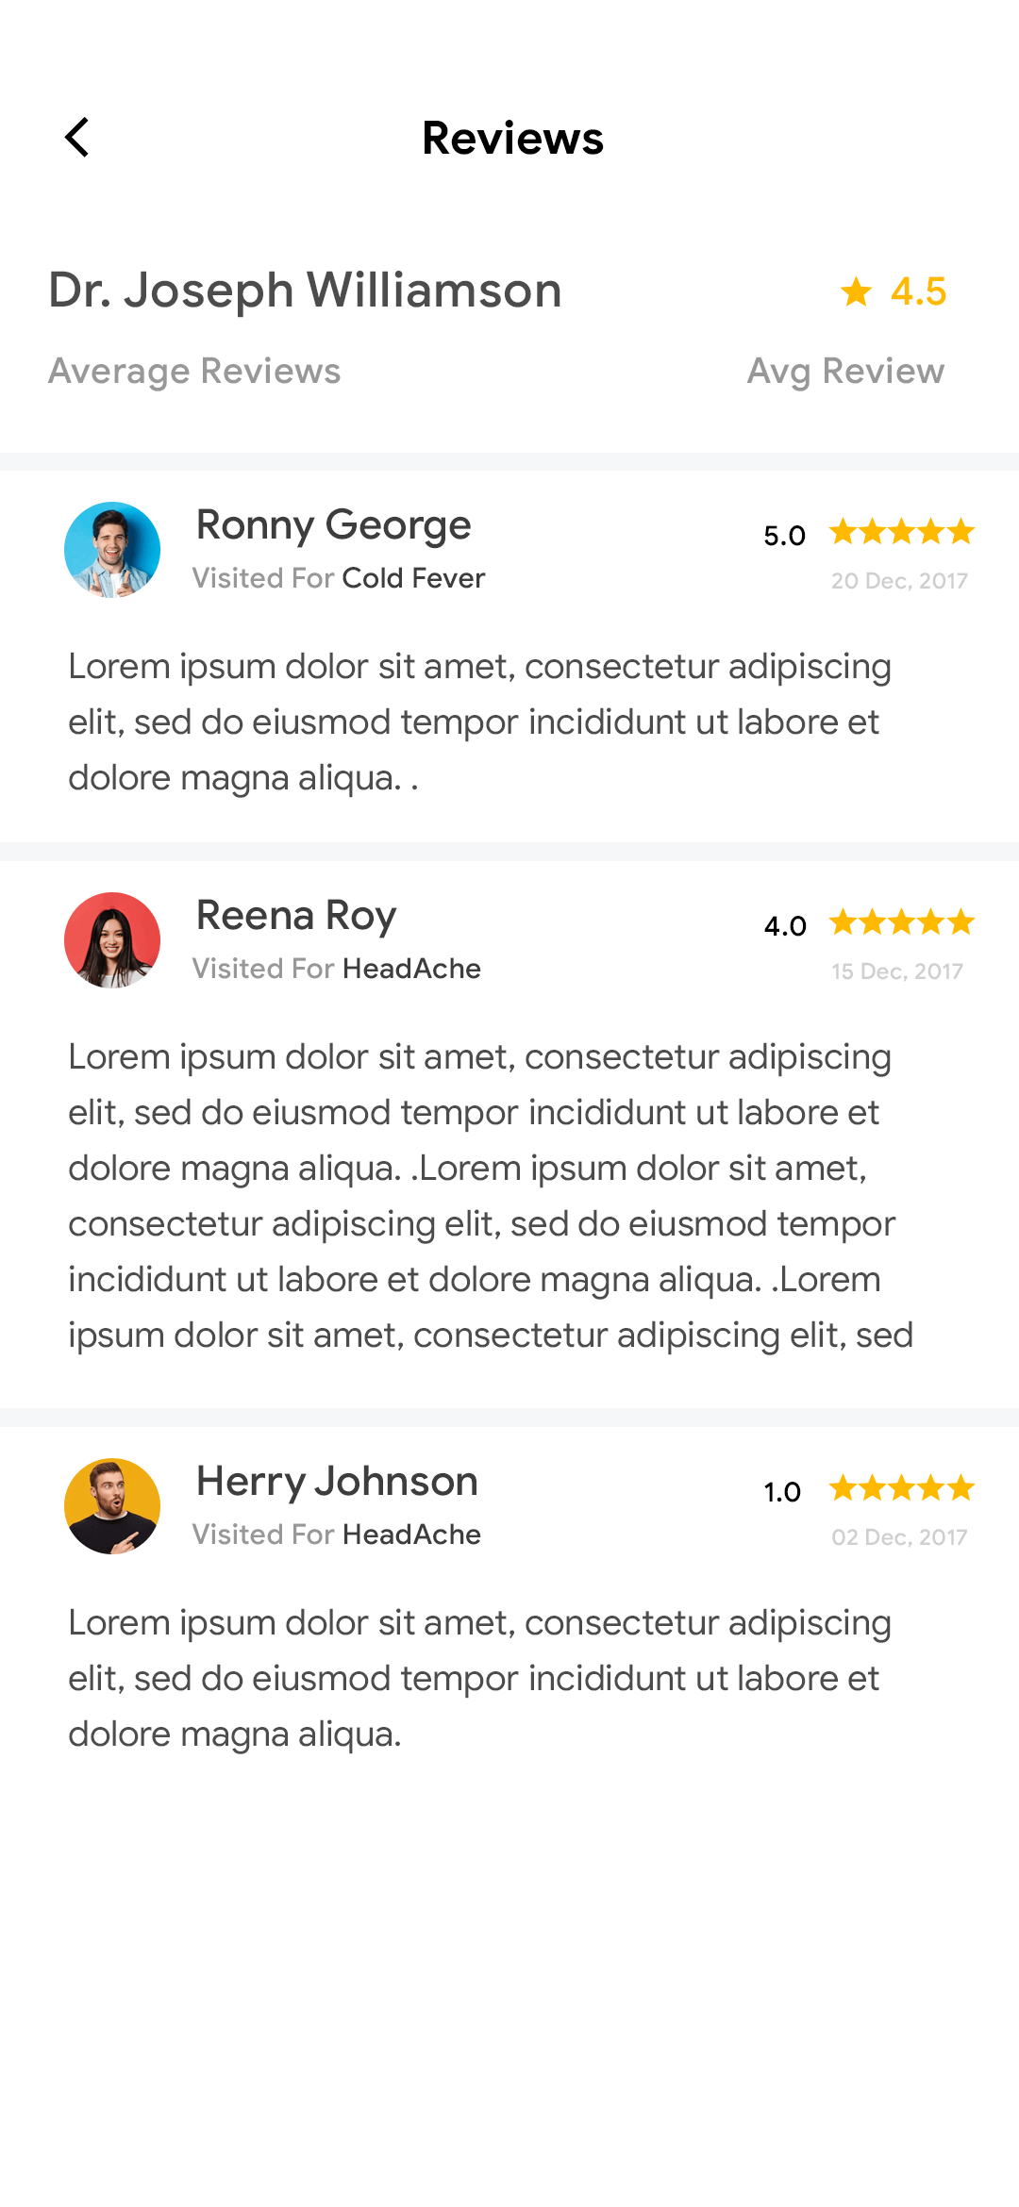
Task: Select the Avg Review label
Action: pos(846,371)
